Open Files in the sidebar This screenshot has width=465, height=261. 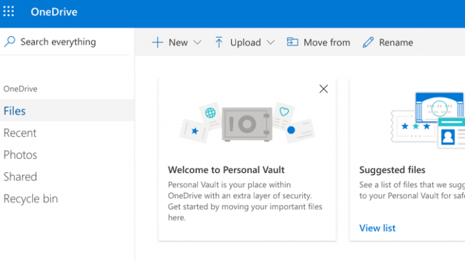pyautogui.click(x=67, y=110)
